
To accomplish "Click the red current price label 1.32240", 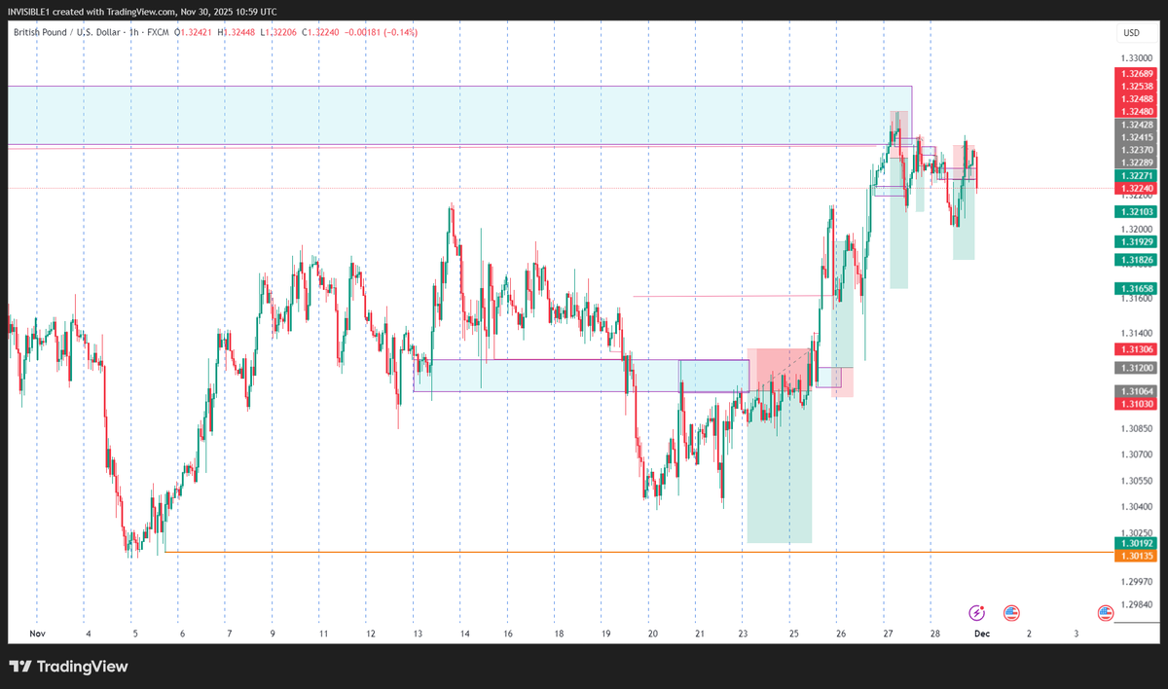I will pos(1137,188).
